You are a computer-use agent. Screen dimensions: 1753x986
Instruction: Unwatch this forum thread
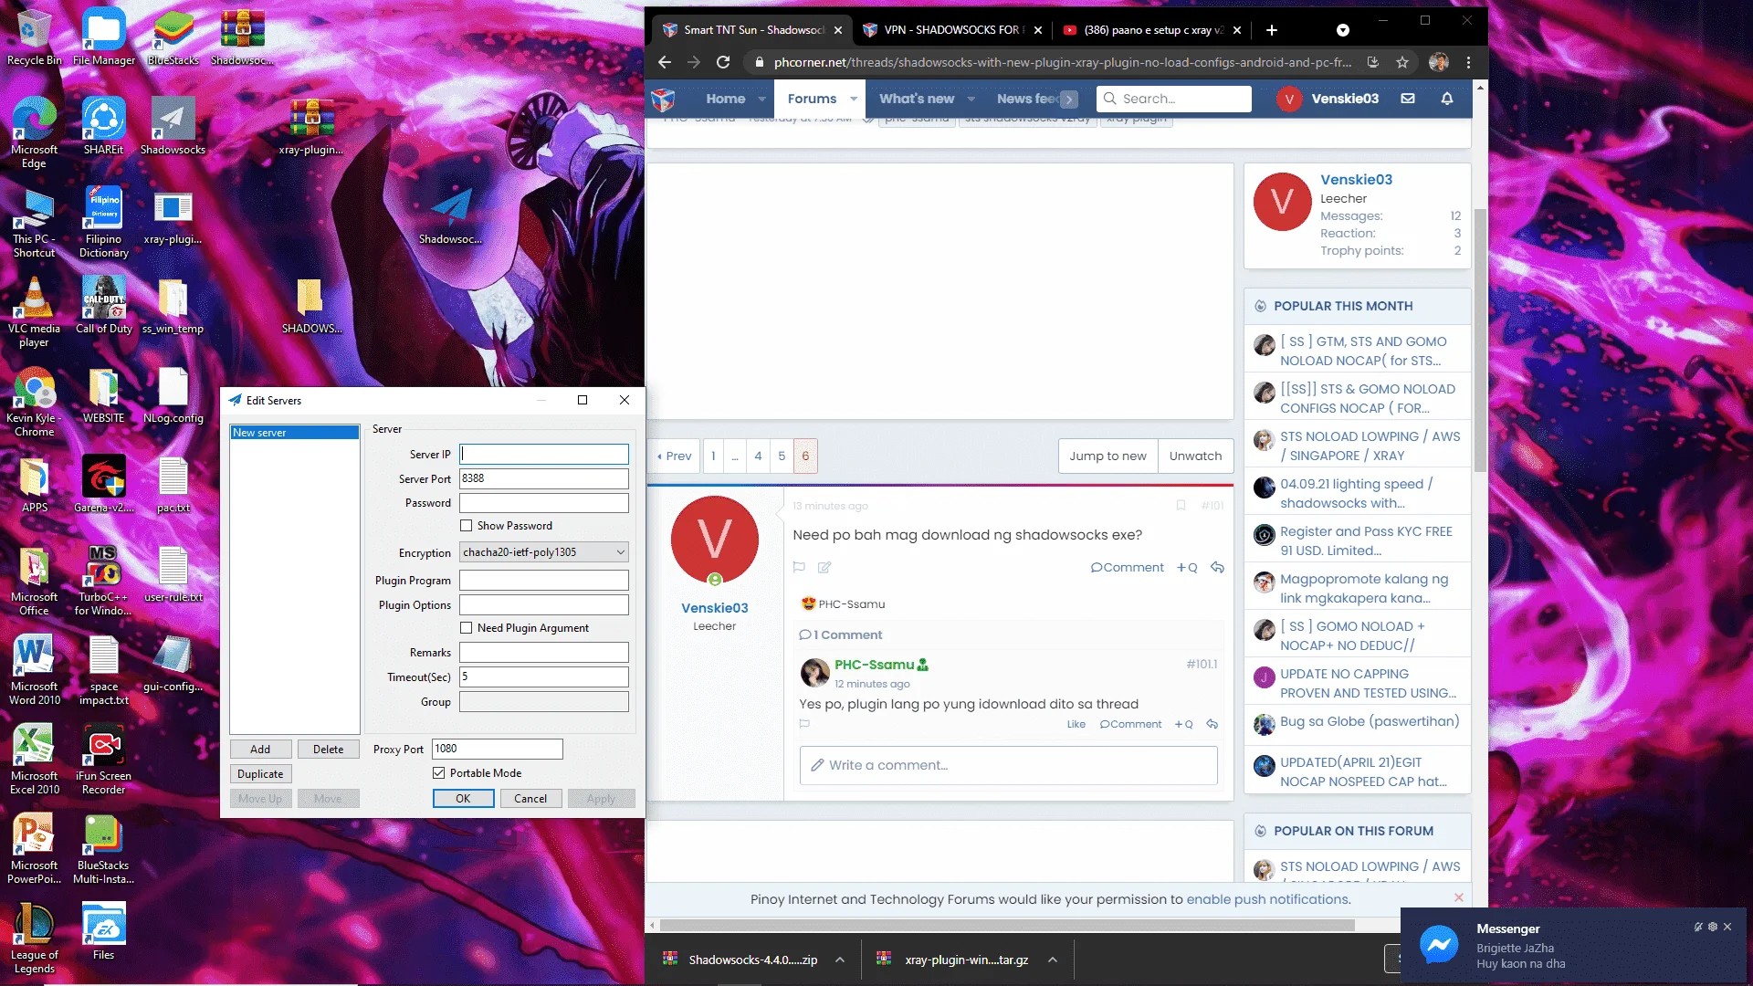coord(1195,456)
